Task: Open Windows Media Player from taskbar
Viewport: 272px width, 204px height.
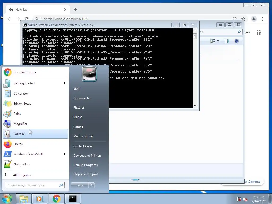Action: [40, 199]
